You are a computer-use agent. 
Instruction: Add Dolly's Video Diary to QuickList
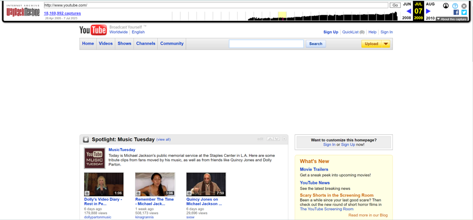(x=87, y=193)
